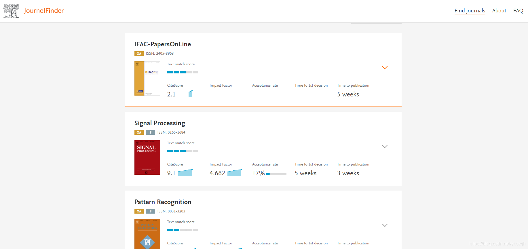Click the CiteScore value 9.1
Viewport: 528px width, 249px height.
pos(171,173)
